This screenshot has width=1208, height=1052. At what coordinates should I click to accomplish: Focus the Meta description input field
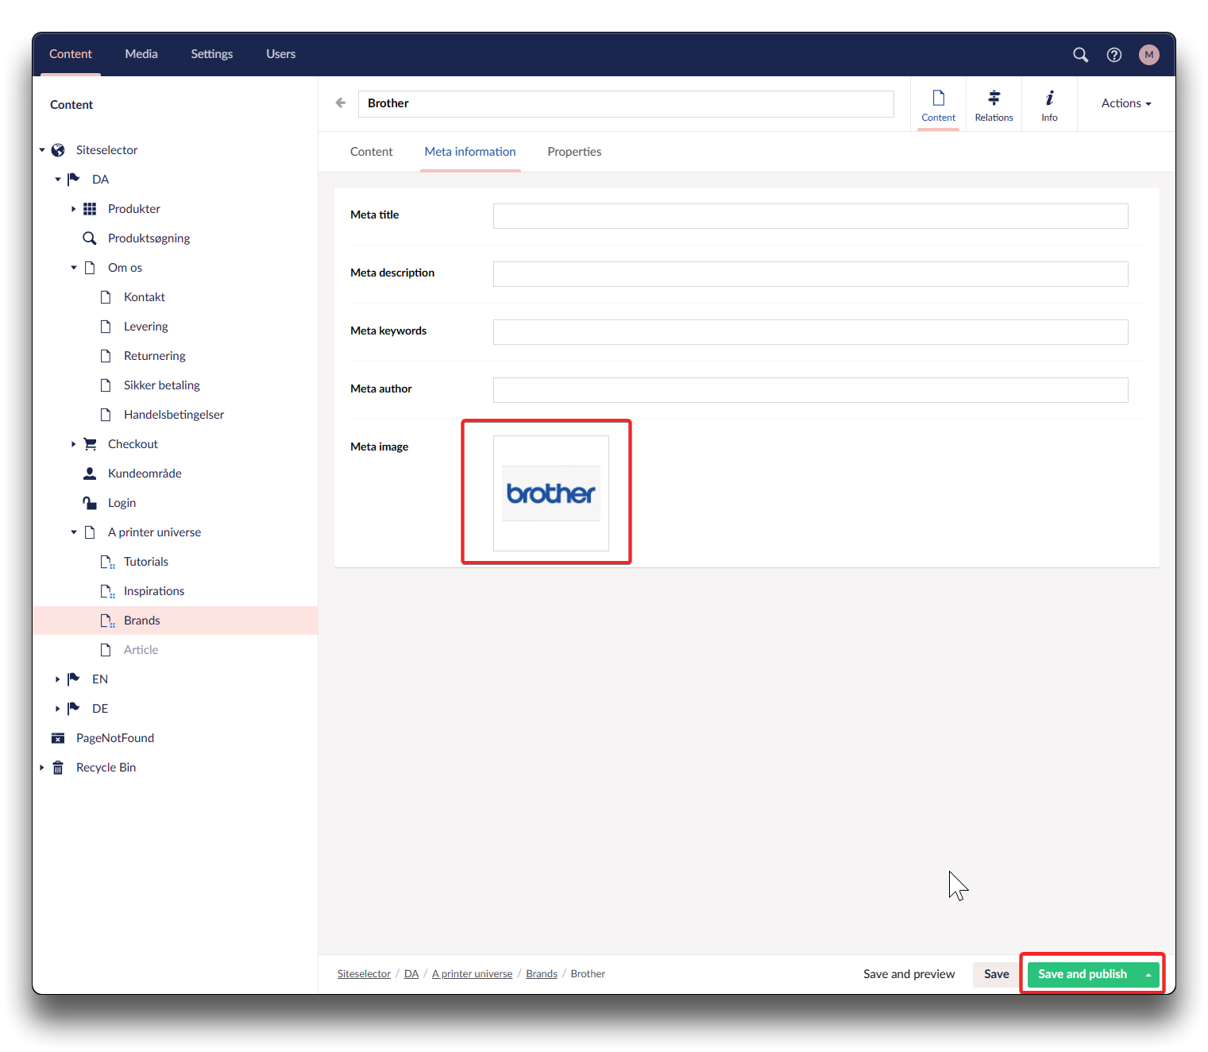tap(810, 274)
